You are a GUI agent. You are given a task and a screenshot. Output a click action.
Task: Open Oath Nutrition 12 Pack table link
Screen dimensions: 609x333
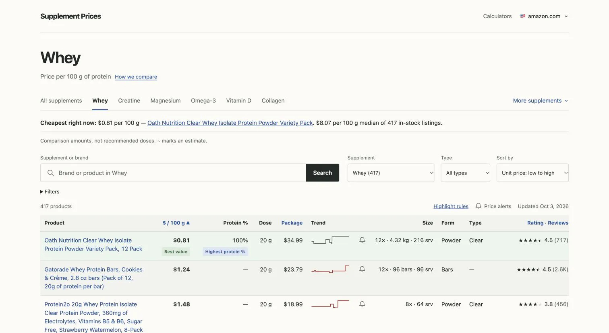pyautogui.click(x=93, y=245)
